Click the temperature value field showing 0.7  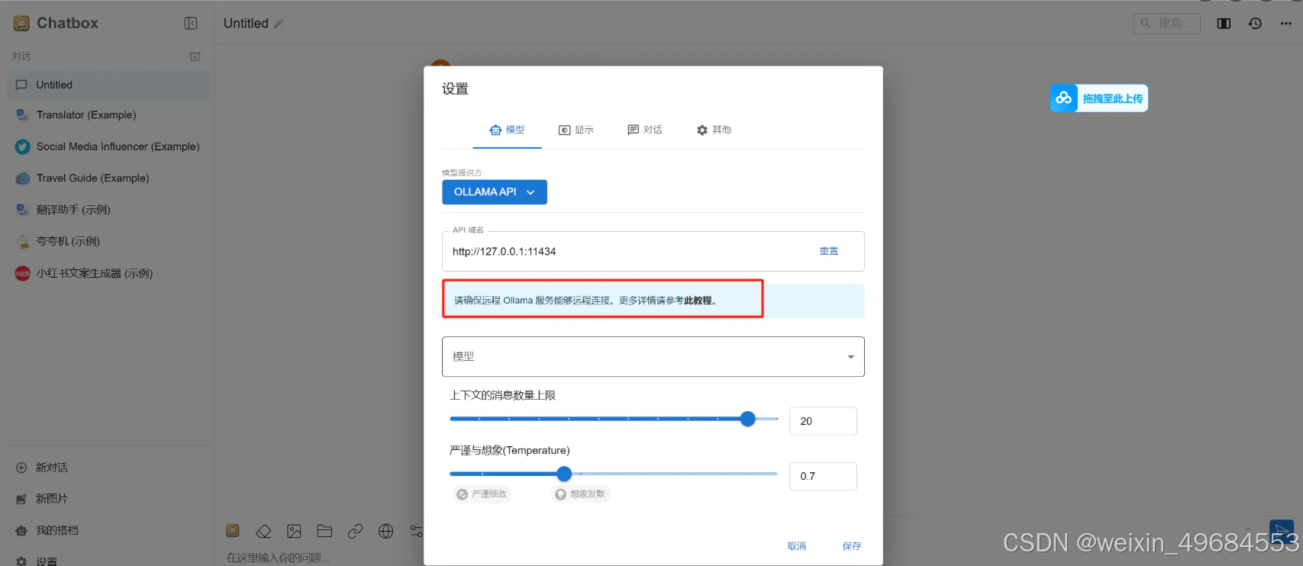(x=823, y=476)
